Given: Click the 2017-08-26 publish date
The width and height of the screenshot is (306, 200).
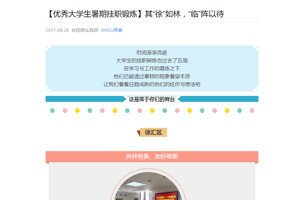Looking at the screenshot, I should pos(57,30).
